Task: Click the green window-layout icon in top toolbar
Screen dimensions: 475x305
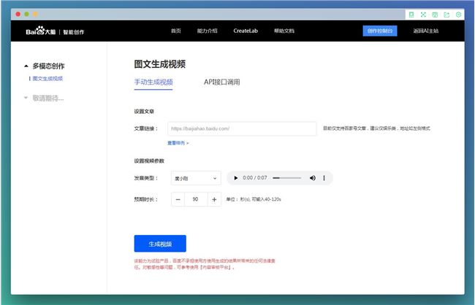Action: pyautogui.click(x=435, y=15)
